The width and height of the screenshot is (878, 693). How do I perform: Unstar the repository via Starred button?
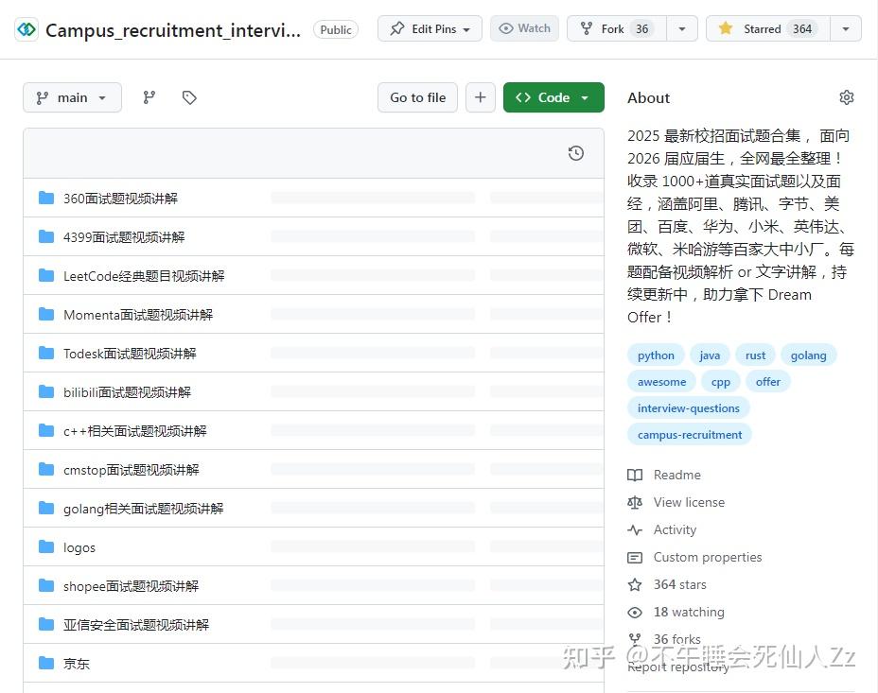(x=766, y=28)
